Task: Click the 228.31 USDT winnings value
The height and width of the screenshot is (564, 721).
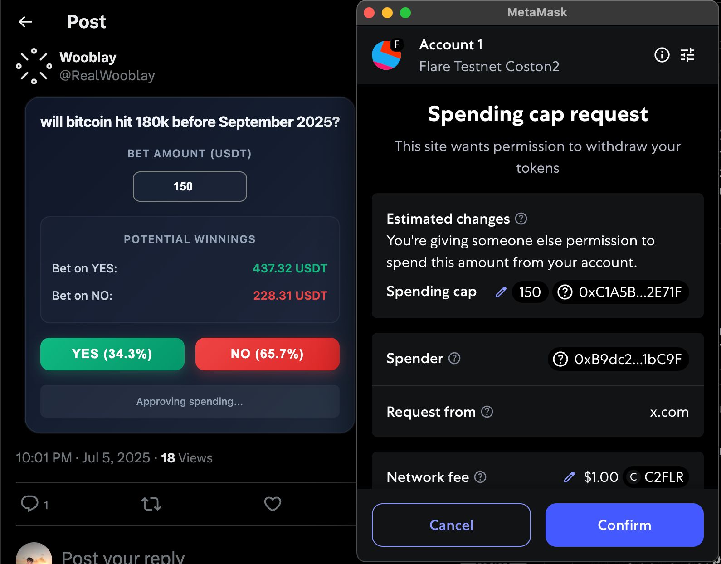Action: click(x=290, y=296)
